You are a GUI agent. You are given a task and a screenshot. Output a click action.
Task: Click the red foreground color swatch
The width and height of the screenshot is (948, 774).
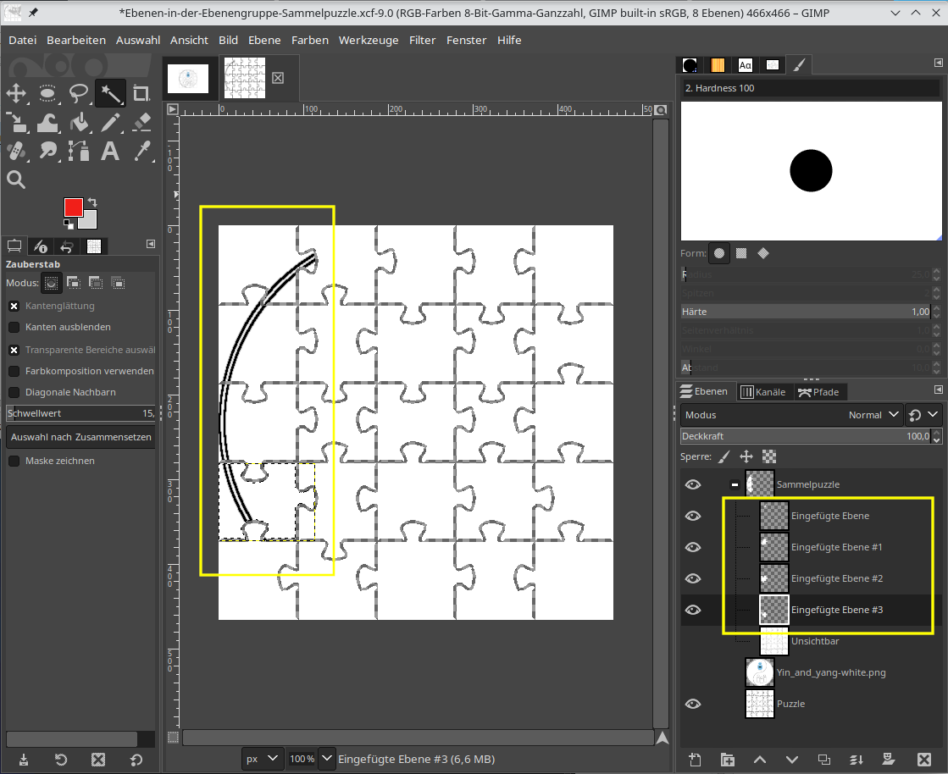pos(74,207)
